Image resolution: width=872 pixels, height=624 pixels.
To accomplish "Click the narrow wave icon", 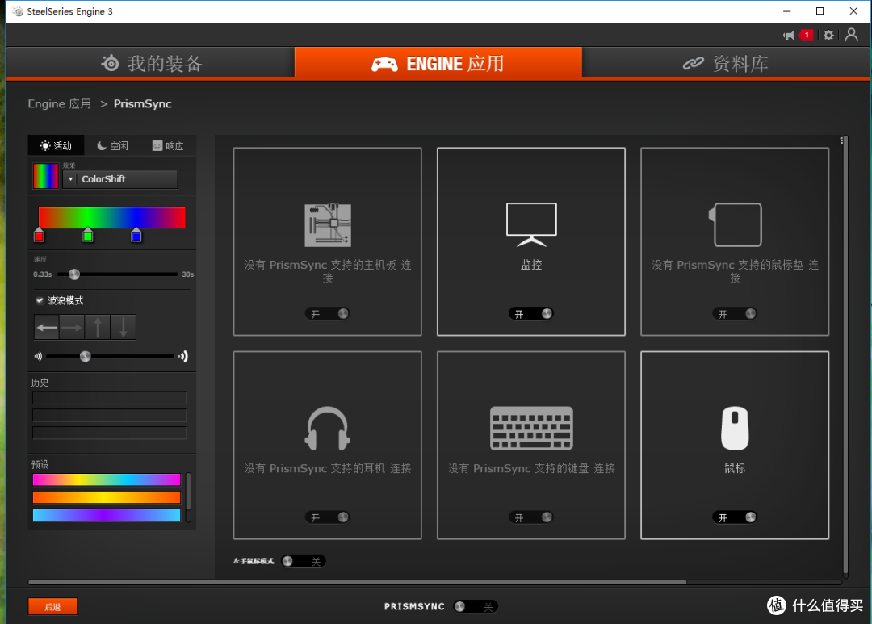I will tap(38, 357).
